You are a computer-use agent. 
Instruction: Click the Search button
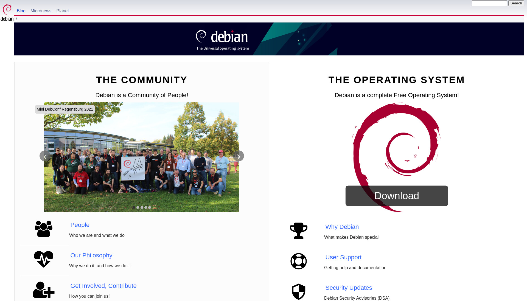516,3
